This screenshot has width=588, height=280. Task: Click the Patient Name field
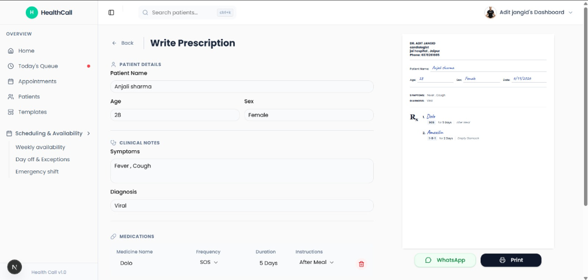[x=242, y=87]
